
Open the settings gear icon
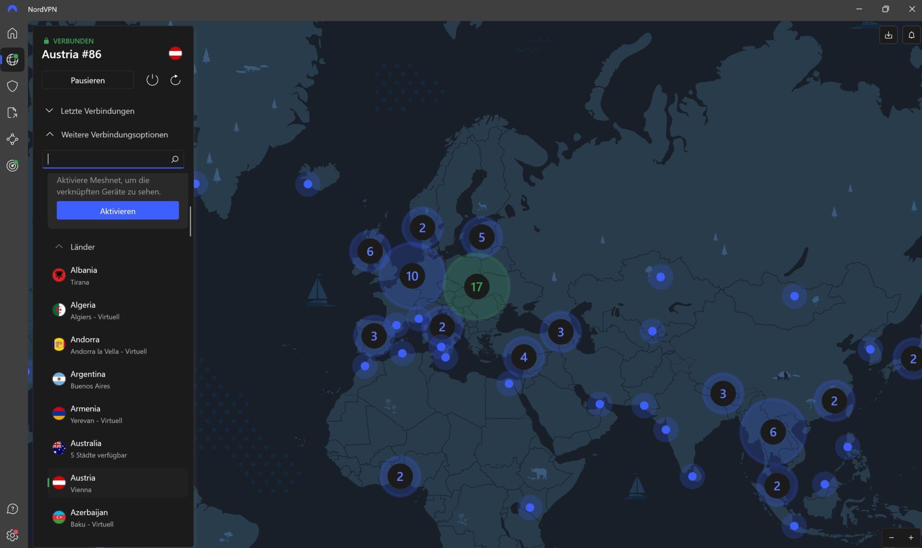pyautogui.click(x=12, y=535)
